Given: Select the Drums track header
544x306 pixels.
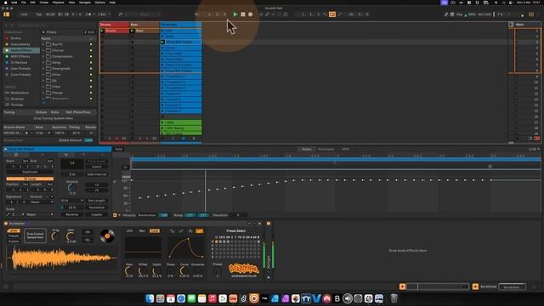Looking at the screenshot, I should [114, 25].
